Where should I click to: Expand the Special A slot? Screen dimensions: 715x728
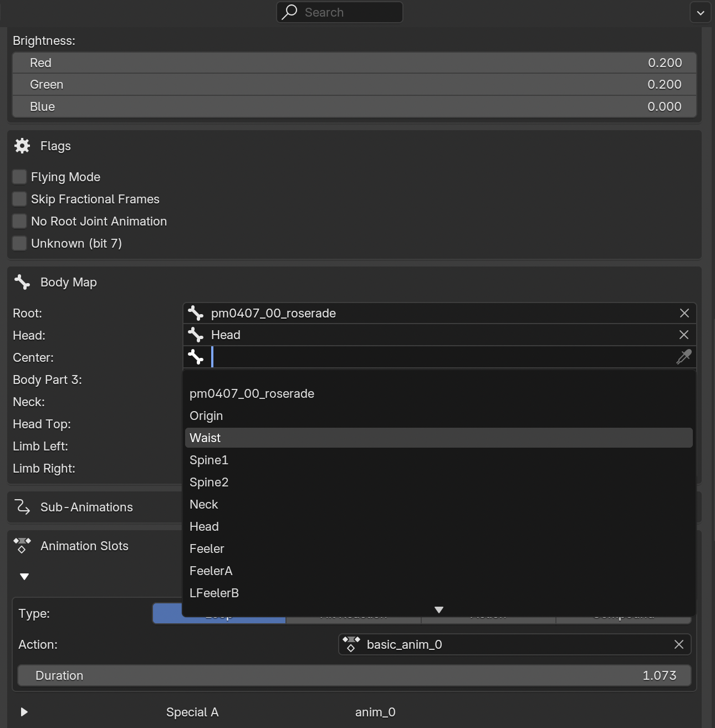[24, 712]
